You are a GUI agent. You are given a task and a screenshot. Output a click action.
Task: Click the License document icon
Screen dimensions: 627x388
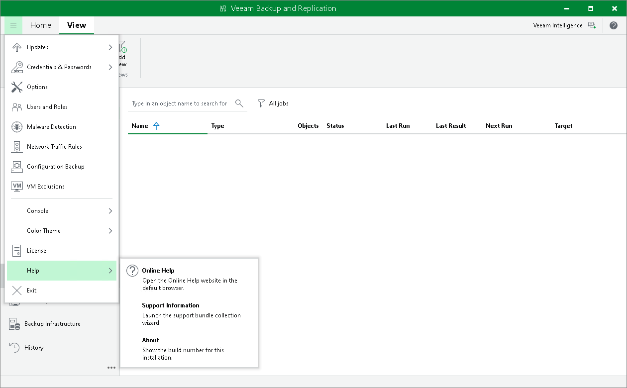(17, 251)
